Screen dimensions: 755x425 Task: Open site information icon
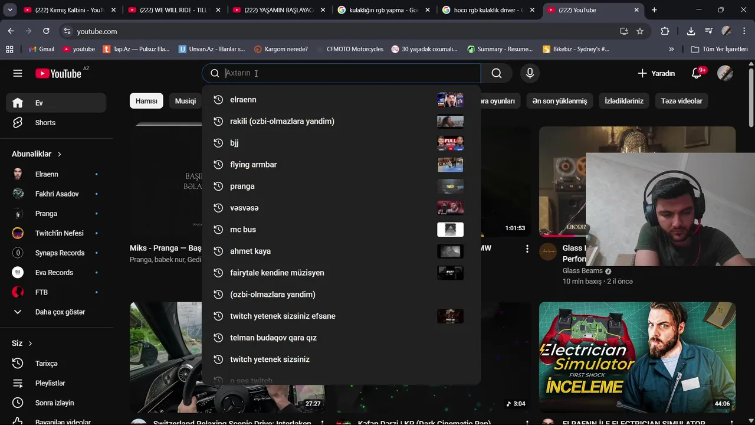pos(67,31)
